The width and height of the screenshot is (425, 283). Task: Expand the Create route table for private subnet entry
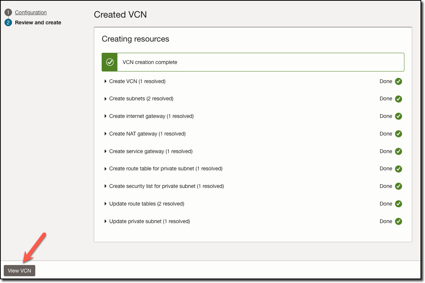(105, 168)
